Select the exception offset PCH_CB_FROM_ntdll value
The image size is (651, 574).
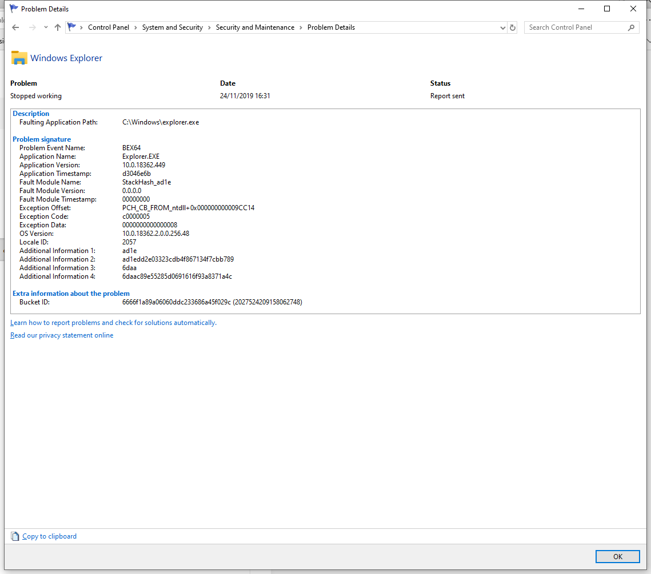[x=189, y=208]
